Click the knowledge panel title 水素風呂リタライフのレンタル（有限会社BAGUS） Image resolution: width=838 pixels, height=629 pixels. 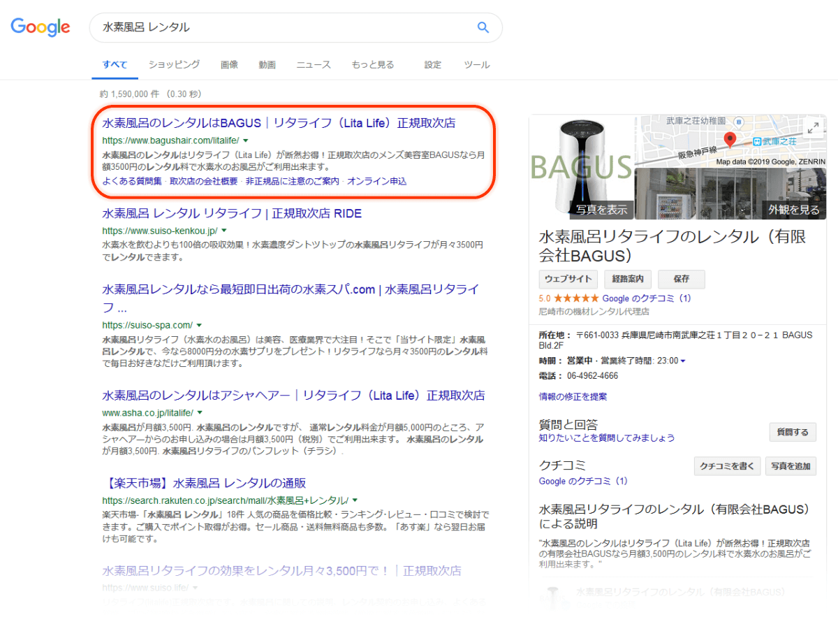pos(672,245)
